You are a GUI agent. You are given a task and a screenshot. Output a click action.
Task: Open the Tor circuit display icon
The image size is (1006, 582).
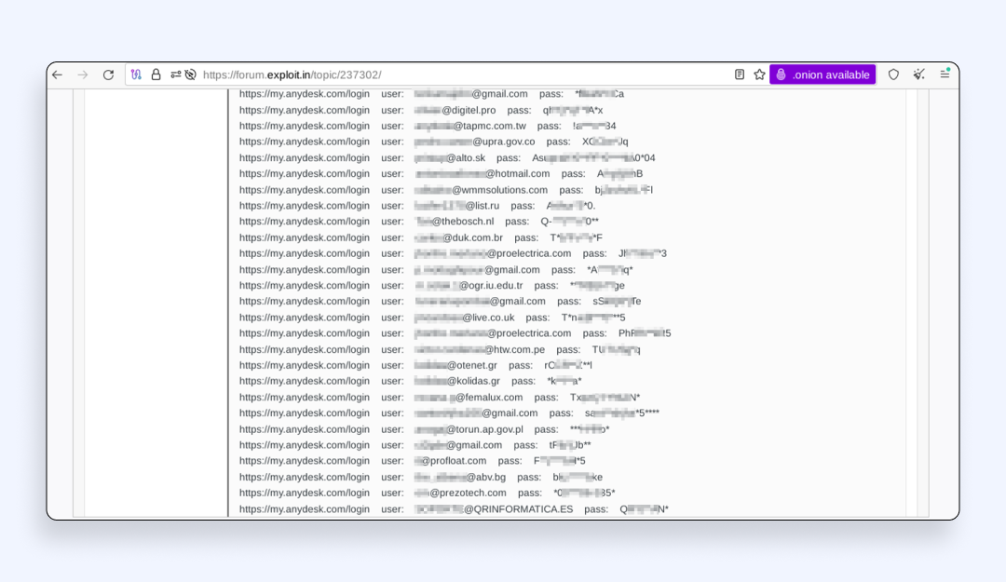[136, 74]
